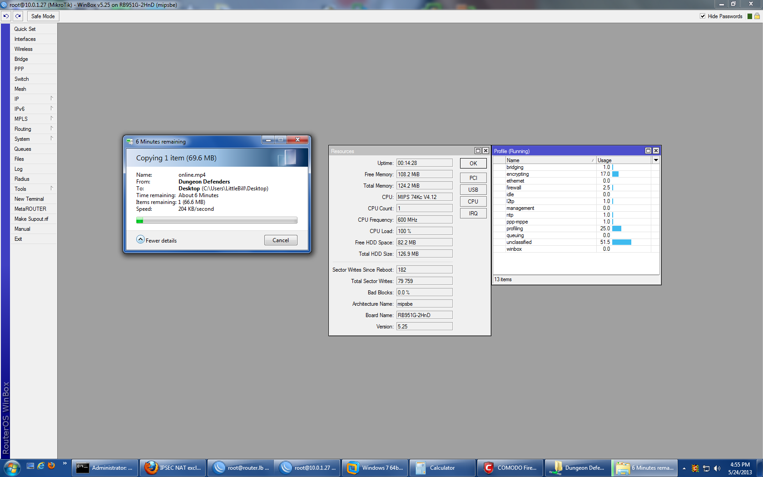This screenshot has width=763, height=477.
Task: Open Administrator command prompt taskbar item
Action: 105,468
